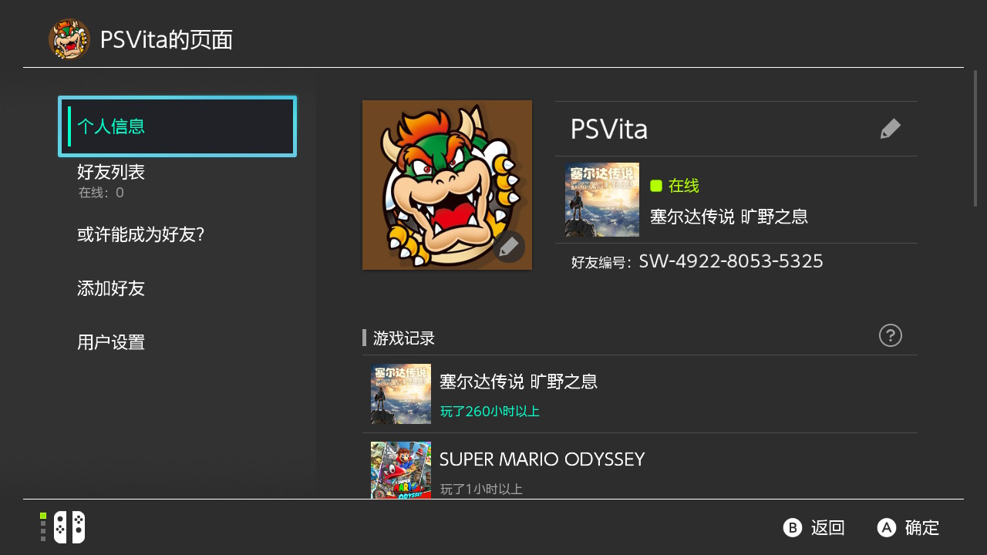Edit the Bowser avatar via pencil badge

coord(509,247)
